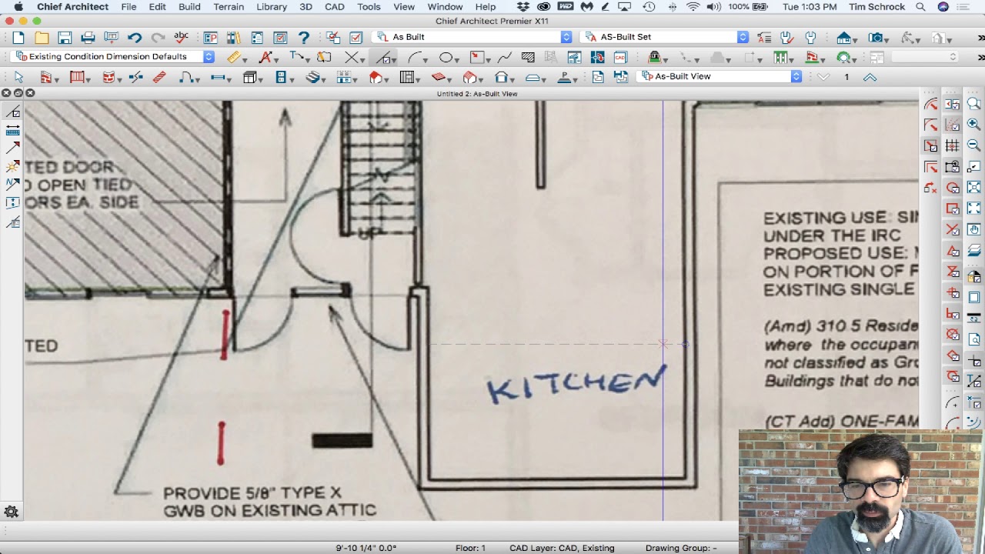Image resolution: width=985 pixels, height=554 pixels.
Task: Open the Build menu
Action: 189,7
